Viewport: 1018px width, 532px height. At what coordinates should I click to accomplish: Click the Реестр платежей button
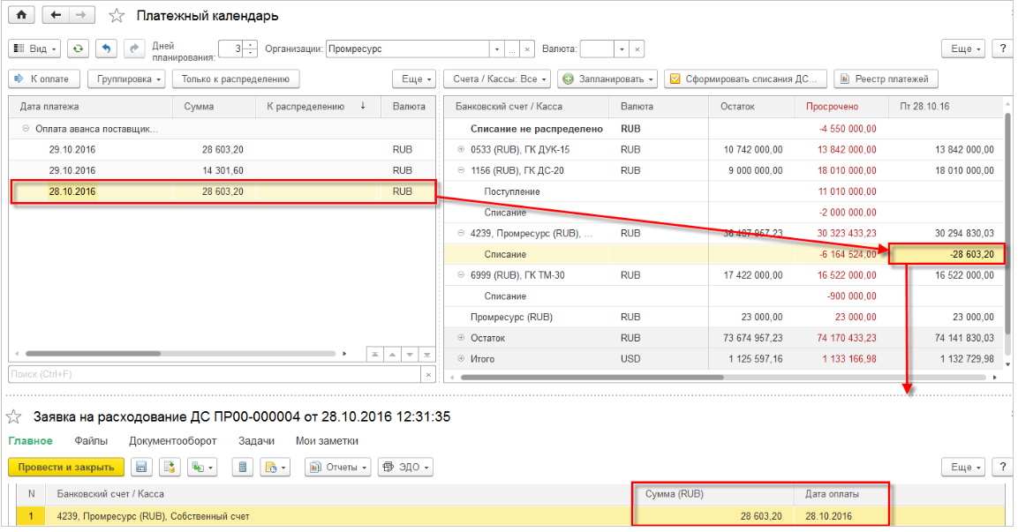[885, 79]
